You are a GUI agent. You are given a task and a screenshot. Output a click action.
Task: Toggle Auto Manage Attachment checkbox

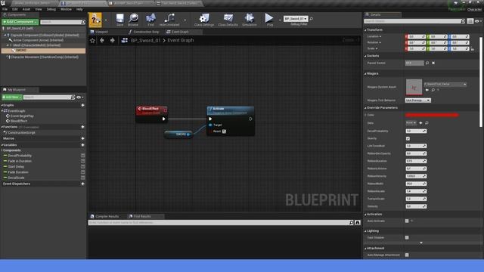[407, 255]
